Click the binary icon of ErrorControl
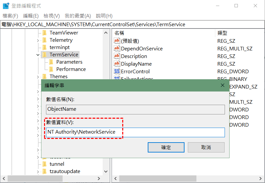This screenshot has height=183, width=265. tap(117, 71)
